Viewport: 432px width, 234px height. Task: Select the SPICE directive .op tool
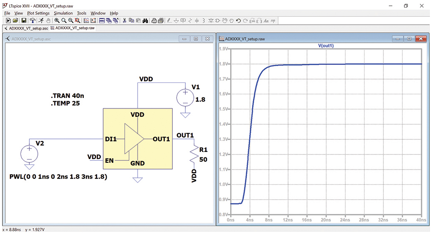tap(273, 21)
